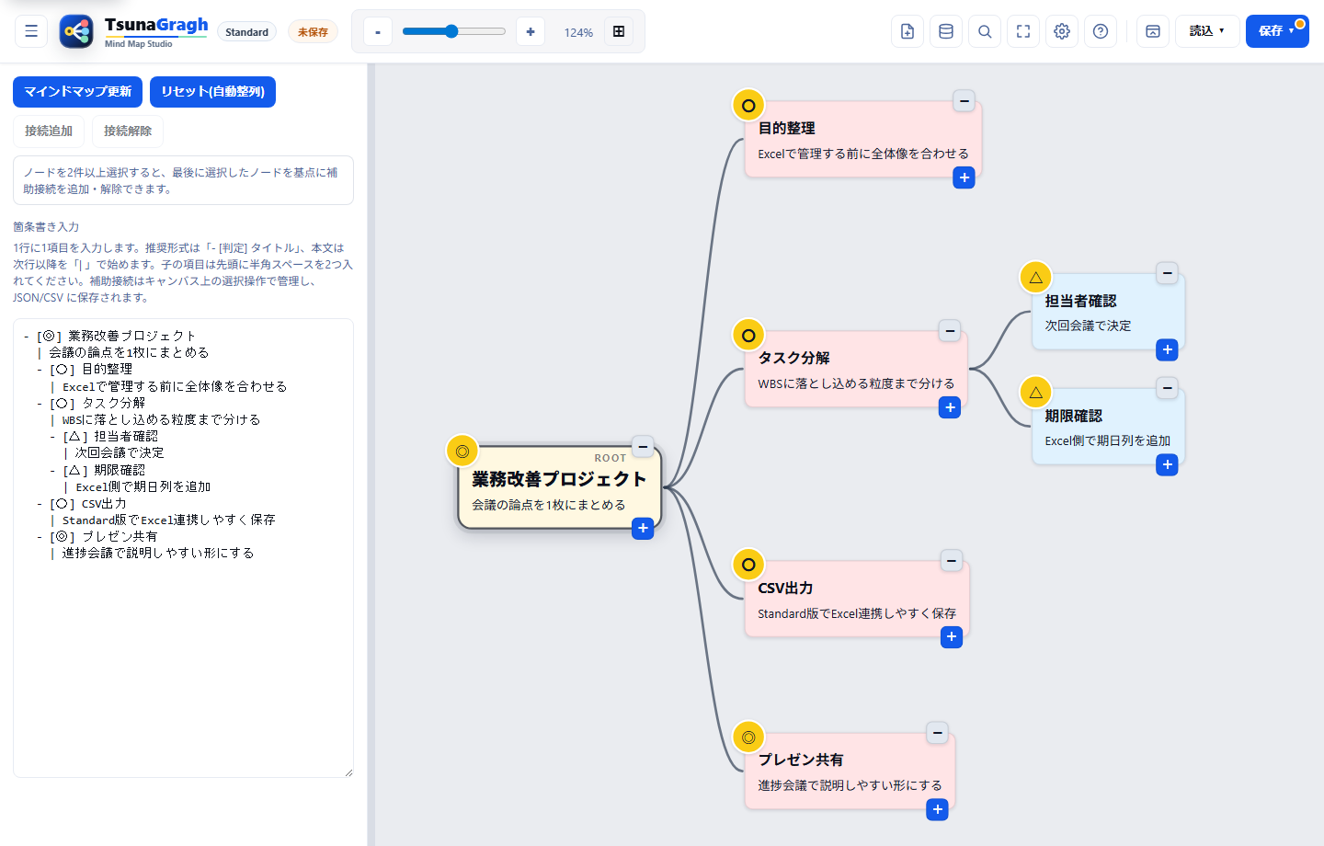
Task: Open the settings gear
Action: [x=1062, y=31]
